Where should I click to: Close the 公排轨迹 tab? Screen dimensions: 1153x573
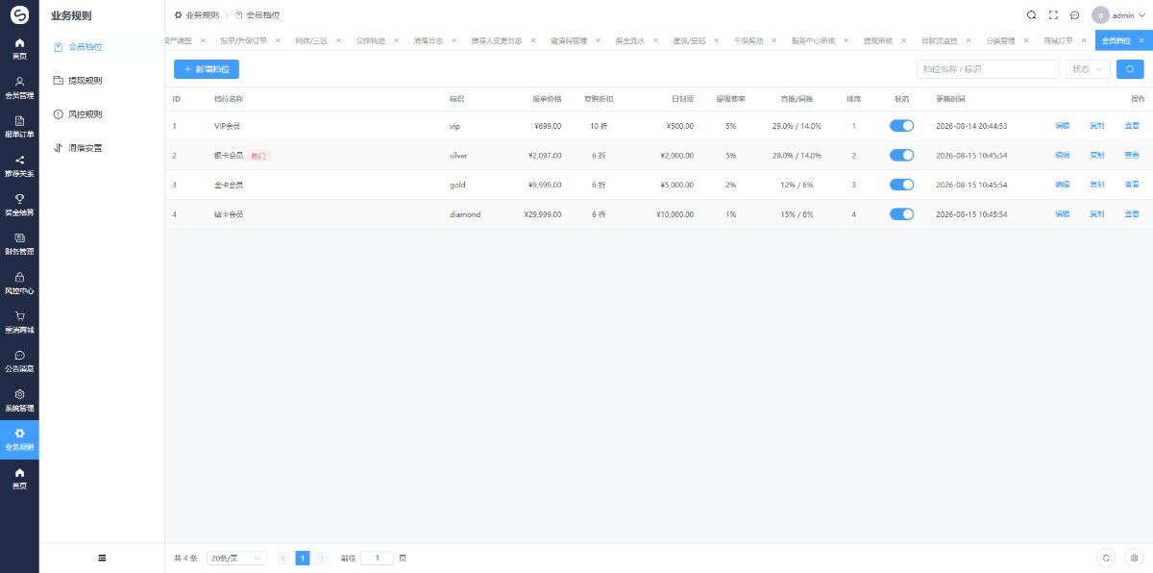click(x=396, y=41)
